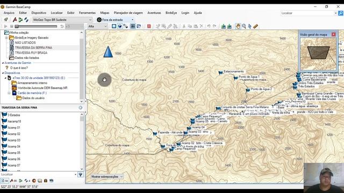Select the 3 Estados waypoint in list
The height and width of the screenshot is (193, 344).
(14, 115)
